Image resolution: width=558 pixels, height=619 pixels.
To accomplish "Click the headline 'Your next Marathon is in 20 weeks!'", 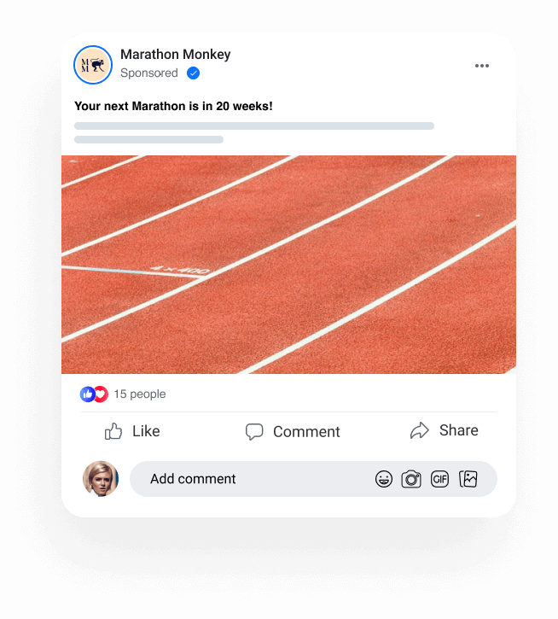I will [173, 106].
